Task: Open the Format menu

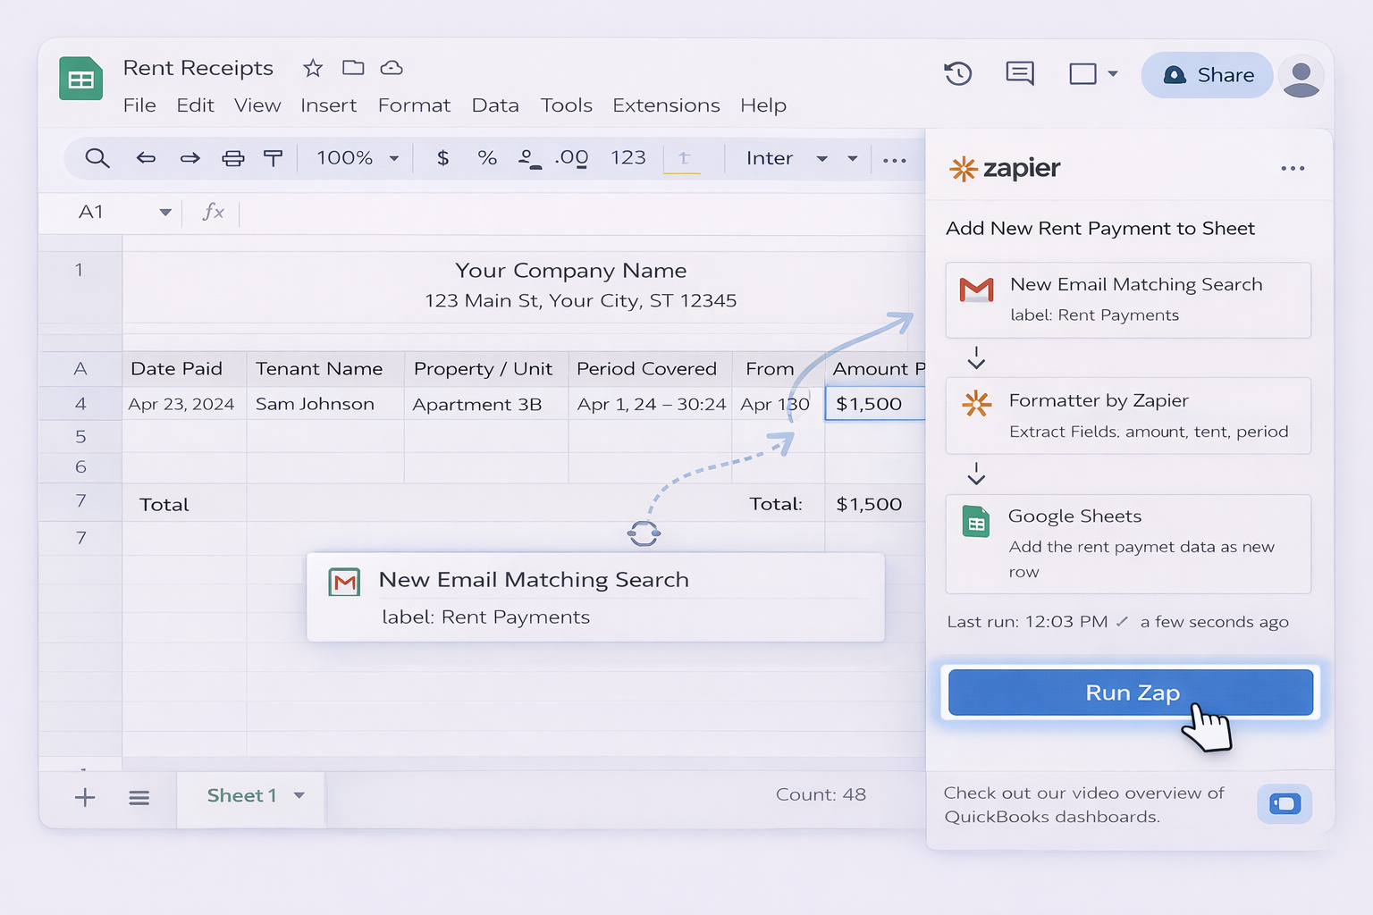Action: [x=414, y=105]
